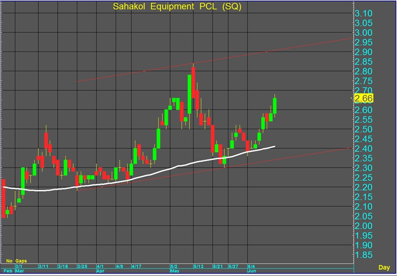The width and height of the screenshot is (397, 276).
Task: Click the 2.30 price axis label
Action: (364, 168)
